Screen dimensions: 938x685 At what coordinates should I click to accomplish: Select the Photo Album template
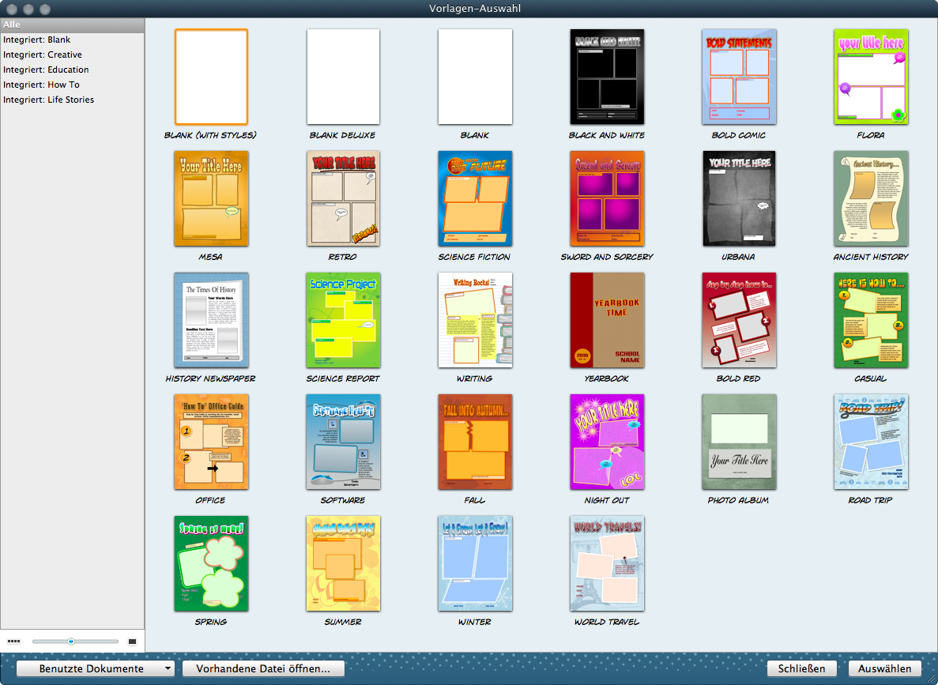point(739,442)
